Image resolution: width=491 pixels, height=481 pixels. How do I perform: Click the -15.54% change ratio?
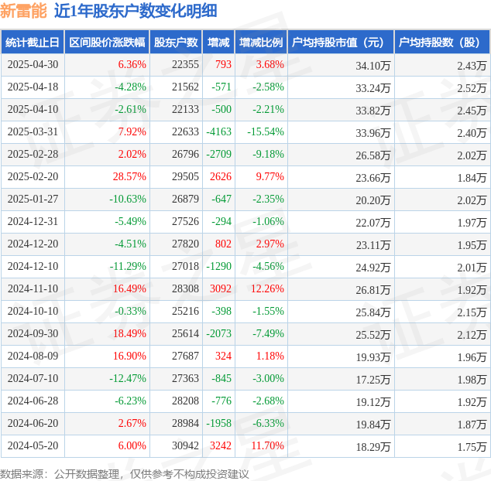coord(266,132)
